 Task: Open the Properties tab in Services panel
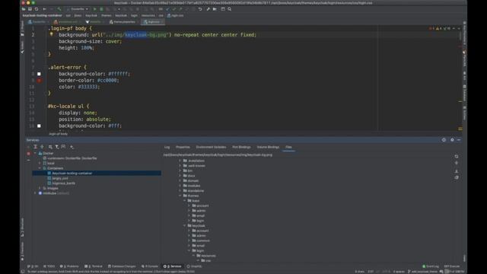pyautogui.click(x=183, y=147)
